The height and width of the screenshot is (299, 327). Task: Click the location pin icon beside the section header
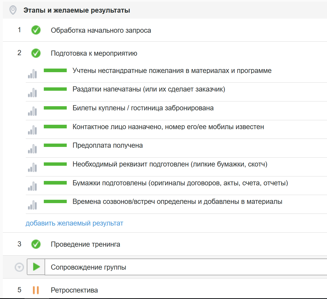click(13, 10)
